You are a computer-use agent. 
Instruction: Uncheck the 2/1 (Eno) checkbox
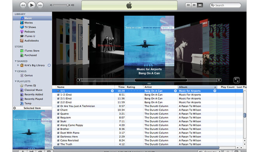click(58, 99)
